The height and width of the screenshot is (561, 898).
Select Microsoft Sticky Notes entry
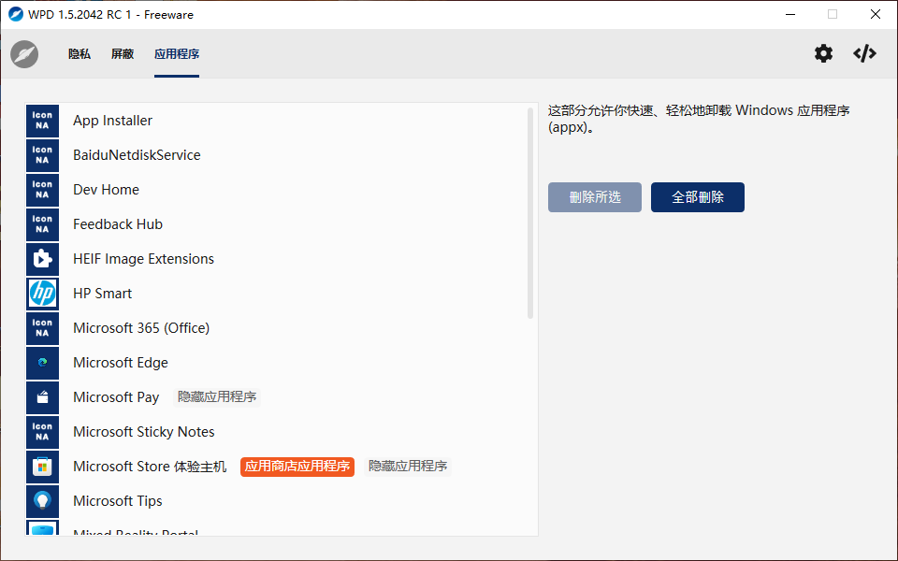pos(275,432)
